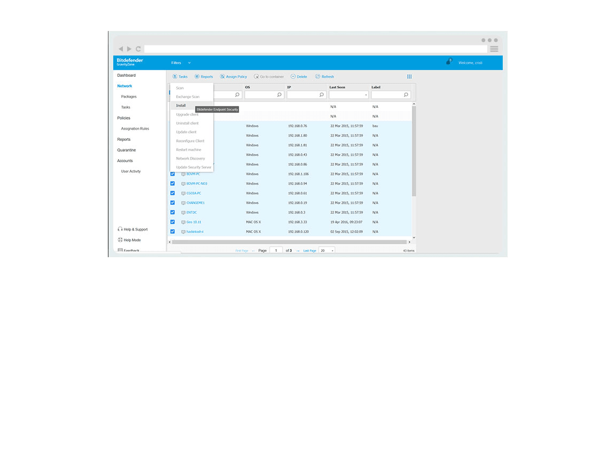The width and height of the screenshot is (616, 452).
Task: Refresh the endpoint table
Action: [x=318, y=77]
